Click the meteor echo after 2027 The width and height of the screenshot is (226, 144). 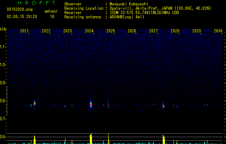pyautogui.click(x=163, y=106)
